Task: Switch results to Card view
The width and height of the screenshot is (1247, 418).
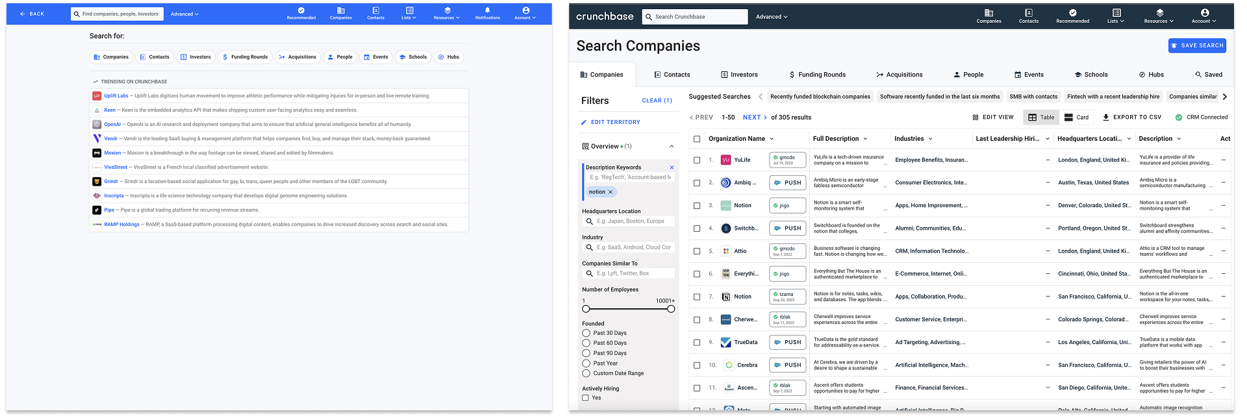Action: (x=1076, y=117)
